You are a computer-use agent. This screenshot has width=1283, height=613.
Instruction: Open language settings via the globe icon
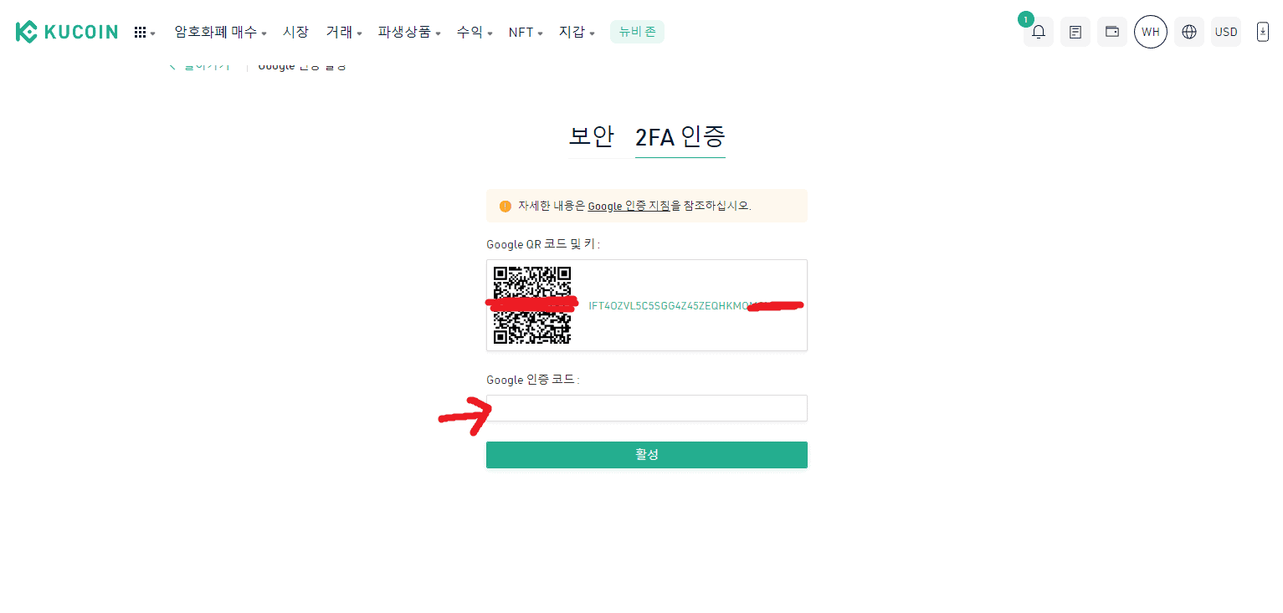click(x=1188, y=31)
